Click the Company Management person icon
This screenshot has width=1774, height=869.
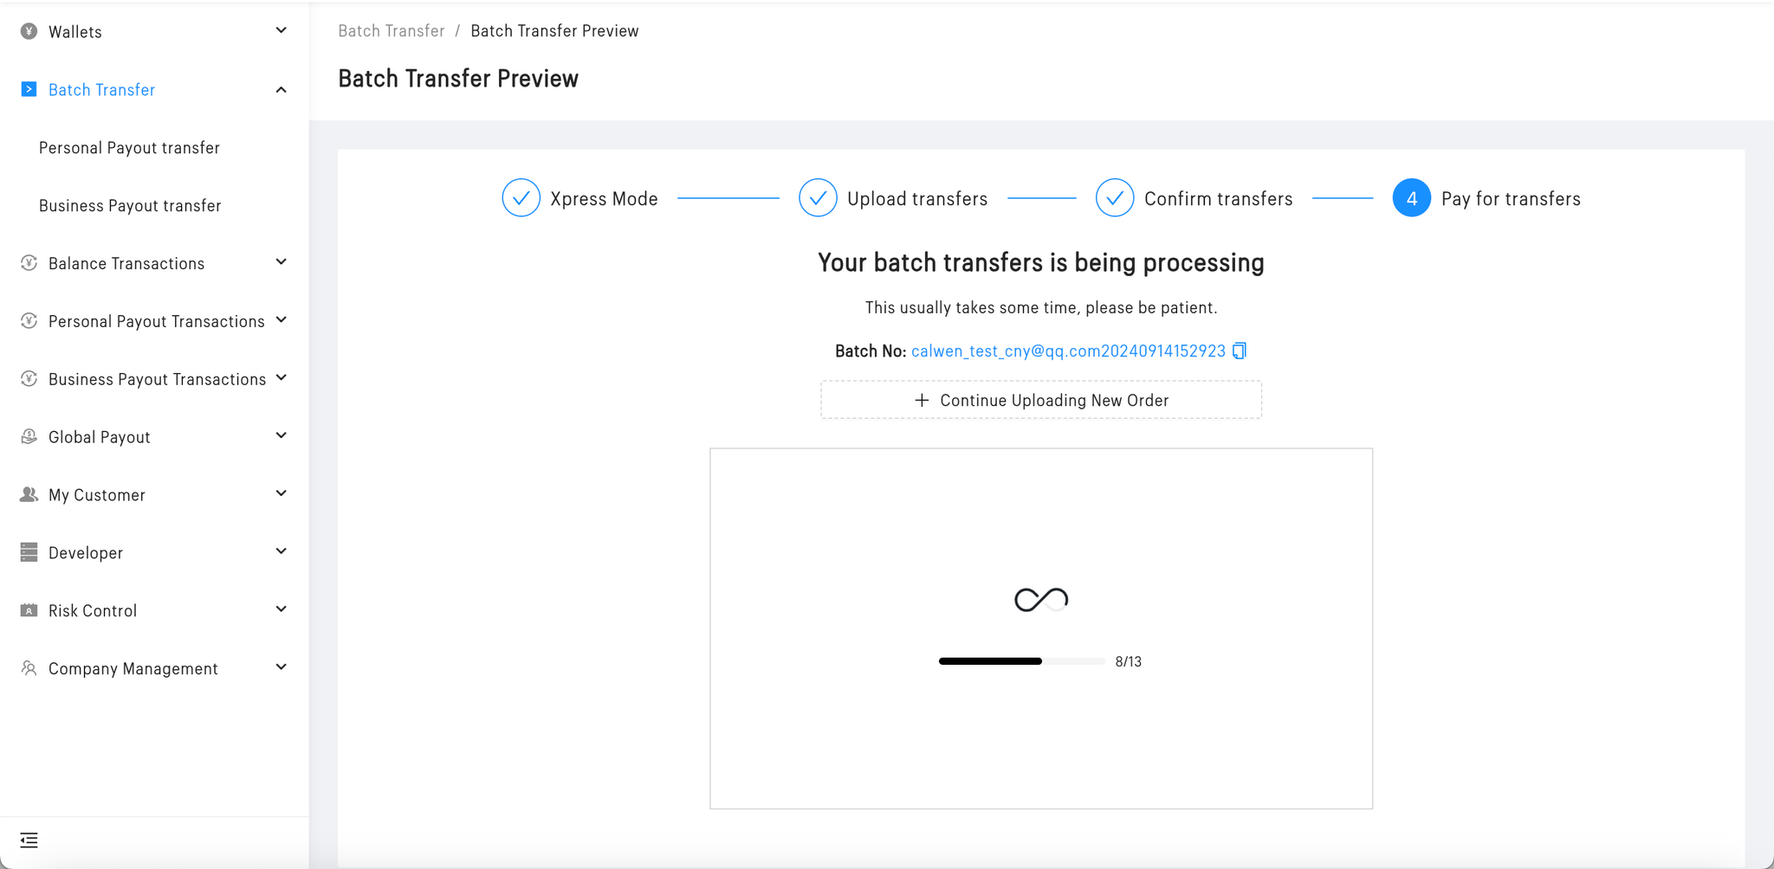(29, 668)
